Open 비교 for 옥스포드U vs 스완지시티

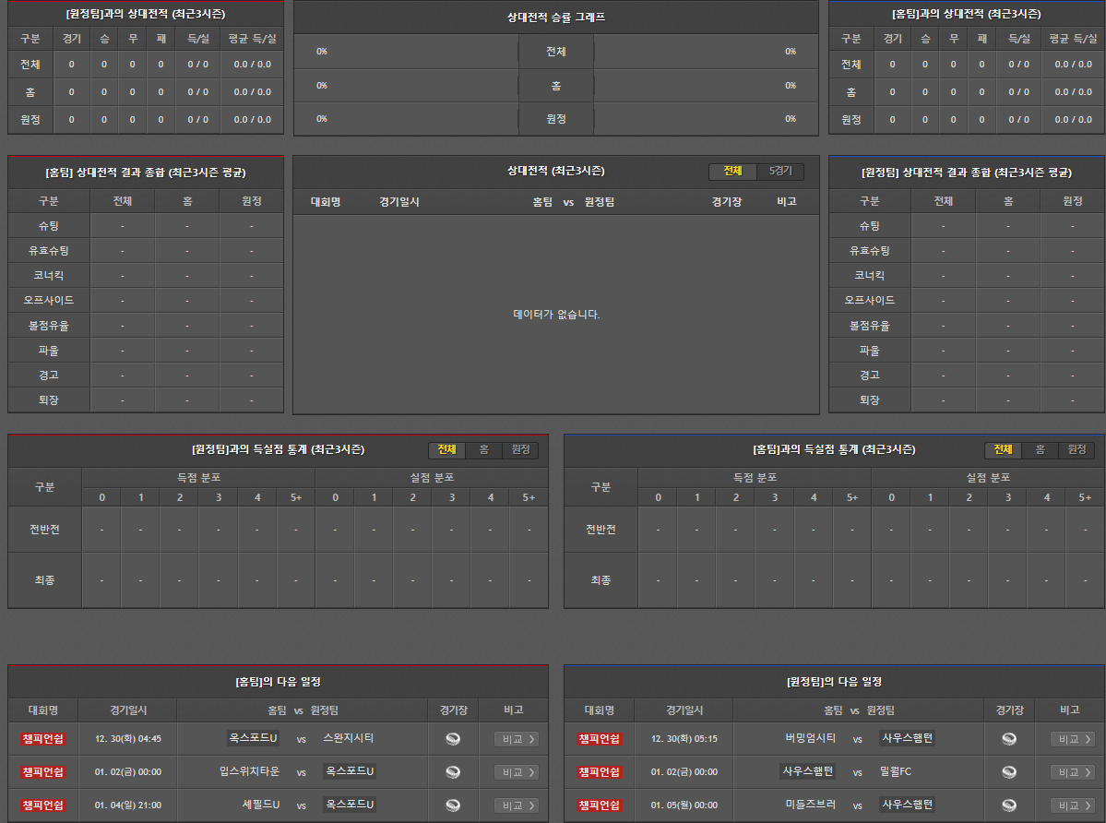click(517, 739)
